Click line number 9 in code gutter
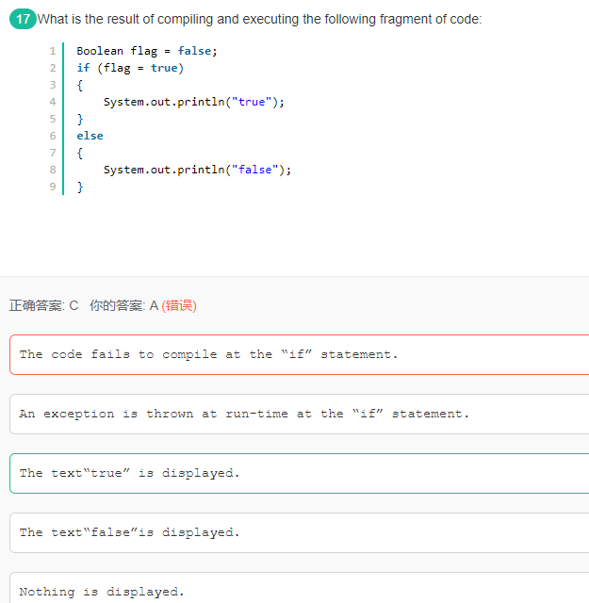Viewport: 589px width, 603px height. pyautogui.click(x=53, y=187)
